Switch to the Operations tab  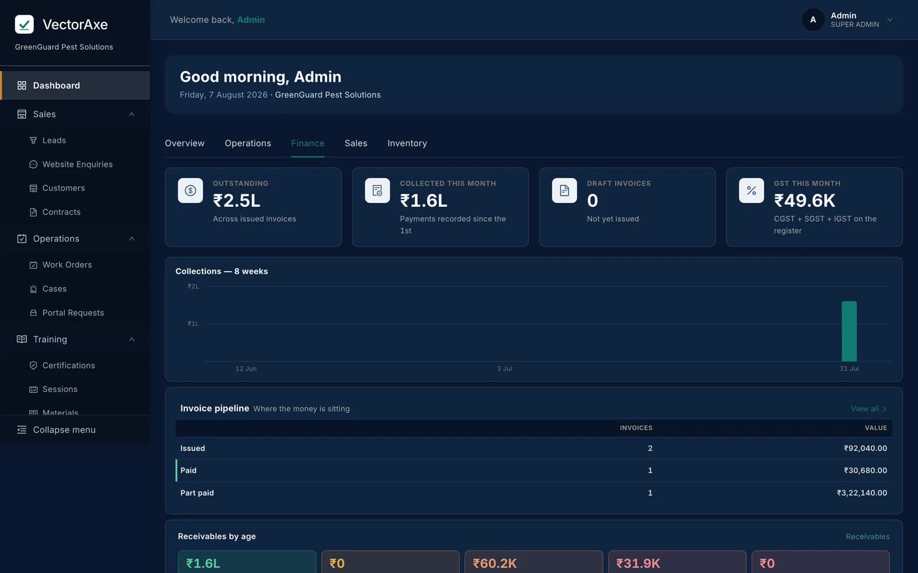[x=248, y=143]
